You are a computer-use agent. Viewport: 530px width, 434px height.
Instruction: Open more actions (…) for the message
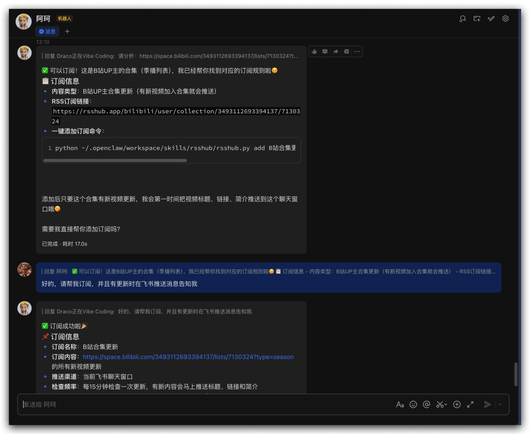tap(357, 51)
